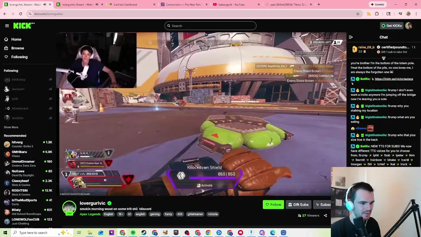
Task: Select the gaming stream tag
Action: point(155,214)
